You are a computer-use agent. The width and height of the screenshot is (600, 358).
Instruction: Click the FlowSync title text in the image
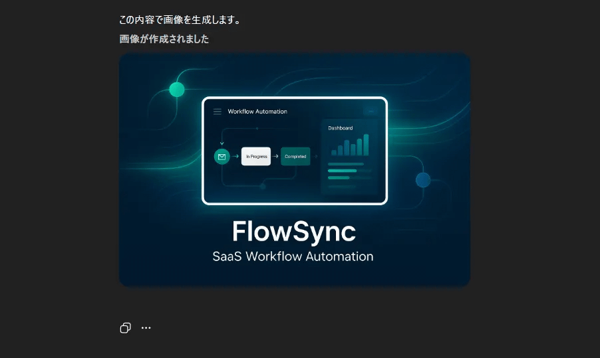pos(293,232)
